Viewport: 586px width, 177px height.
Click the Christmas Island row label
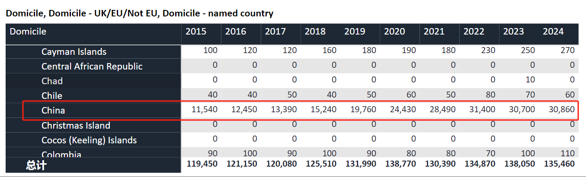click(76, 126)
